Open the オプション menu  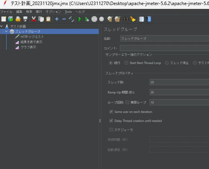pos(54,12)
